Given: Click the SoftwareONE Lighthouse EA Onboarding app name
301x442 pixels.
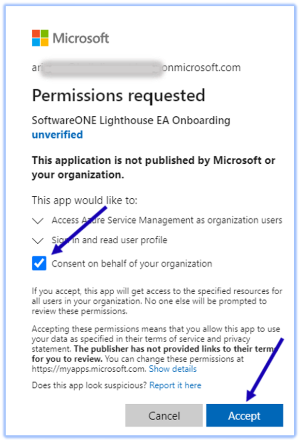Looking at the screenshot, I should tap(131, 120).
